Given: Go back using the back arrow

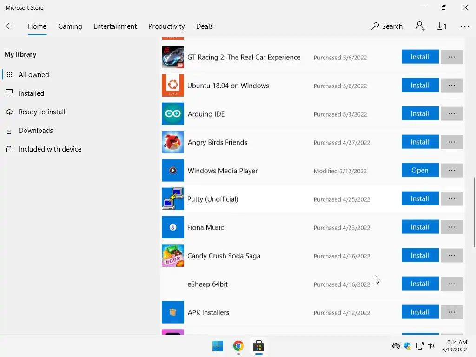Looking at the screenshot, I should click(x=9, y=26).
